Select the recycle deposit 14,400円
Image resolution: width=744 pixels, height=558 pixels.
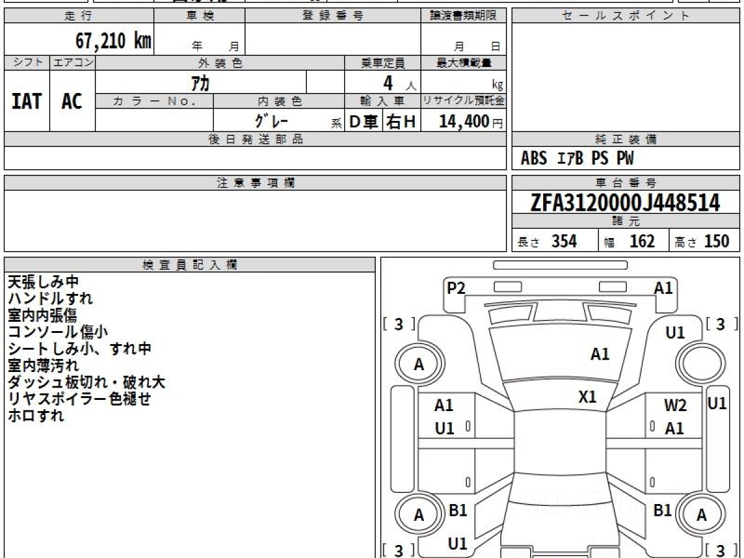471,122
